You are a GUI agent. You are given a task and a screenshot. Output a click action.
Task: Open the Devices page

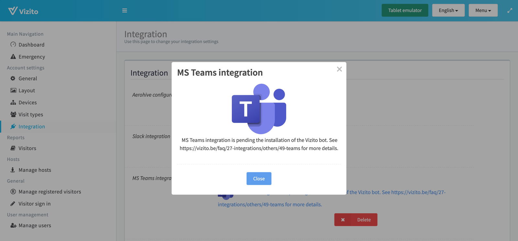click(28, 103)
